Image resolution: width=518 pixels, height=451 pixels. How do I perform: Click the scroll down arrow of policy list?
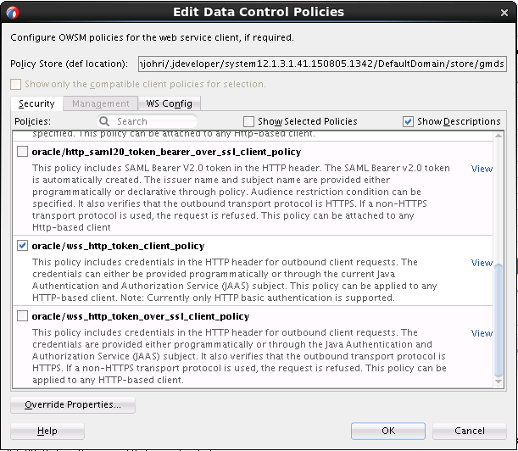tap(499, 381)
